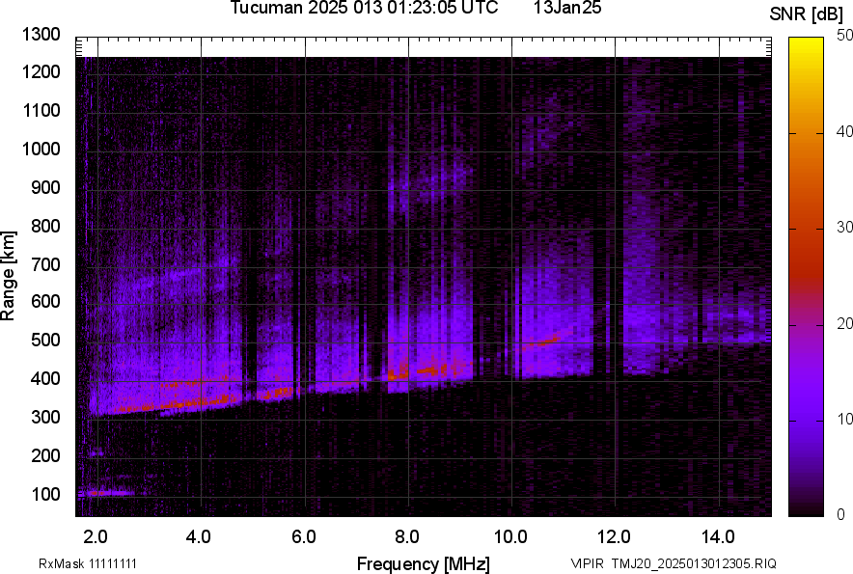
Task: Click the frequency tick label '4.0'
Action: click(198, 536)
